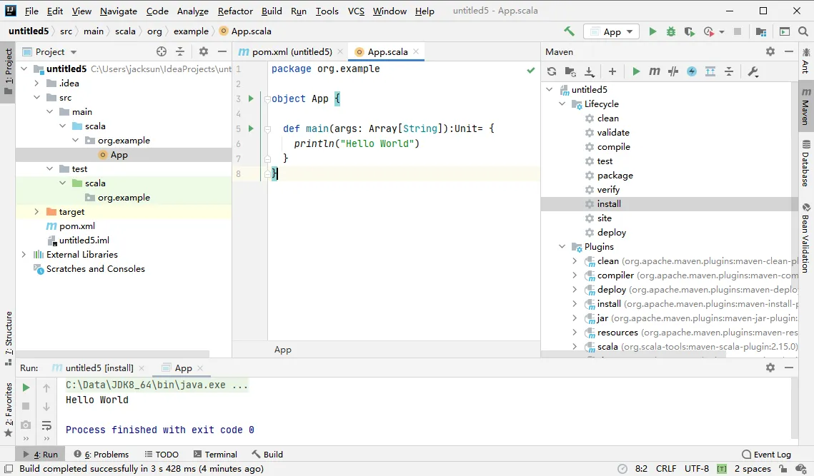Reimport all Maven projects icon
814x476 pixels.
552,71
